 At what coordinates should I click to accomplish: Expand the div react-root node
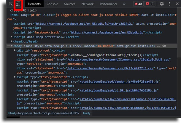[x=15, y=50]
